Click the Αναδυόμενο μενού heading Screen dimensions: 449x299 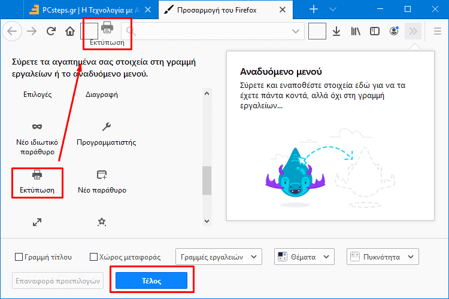point(281,72)
